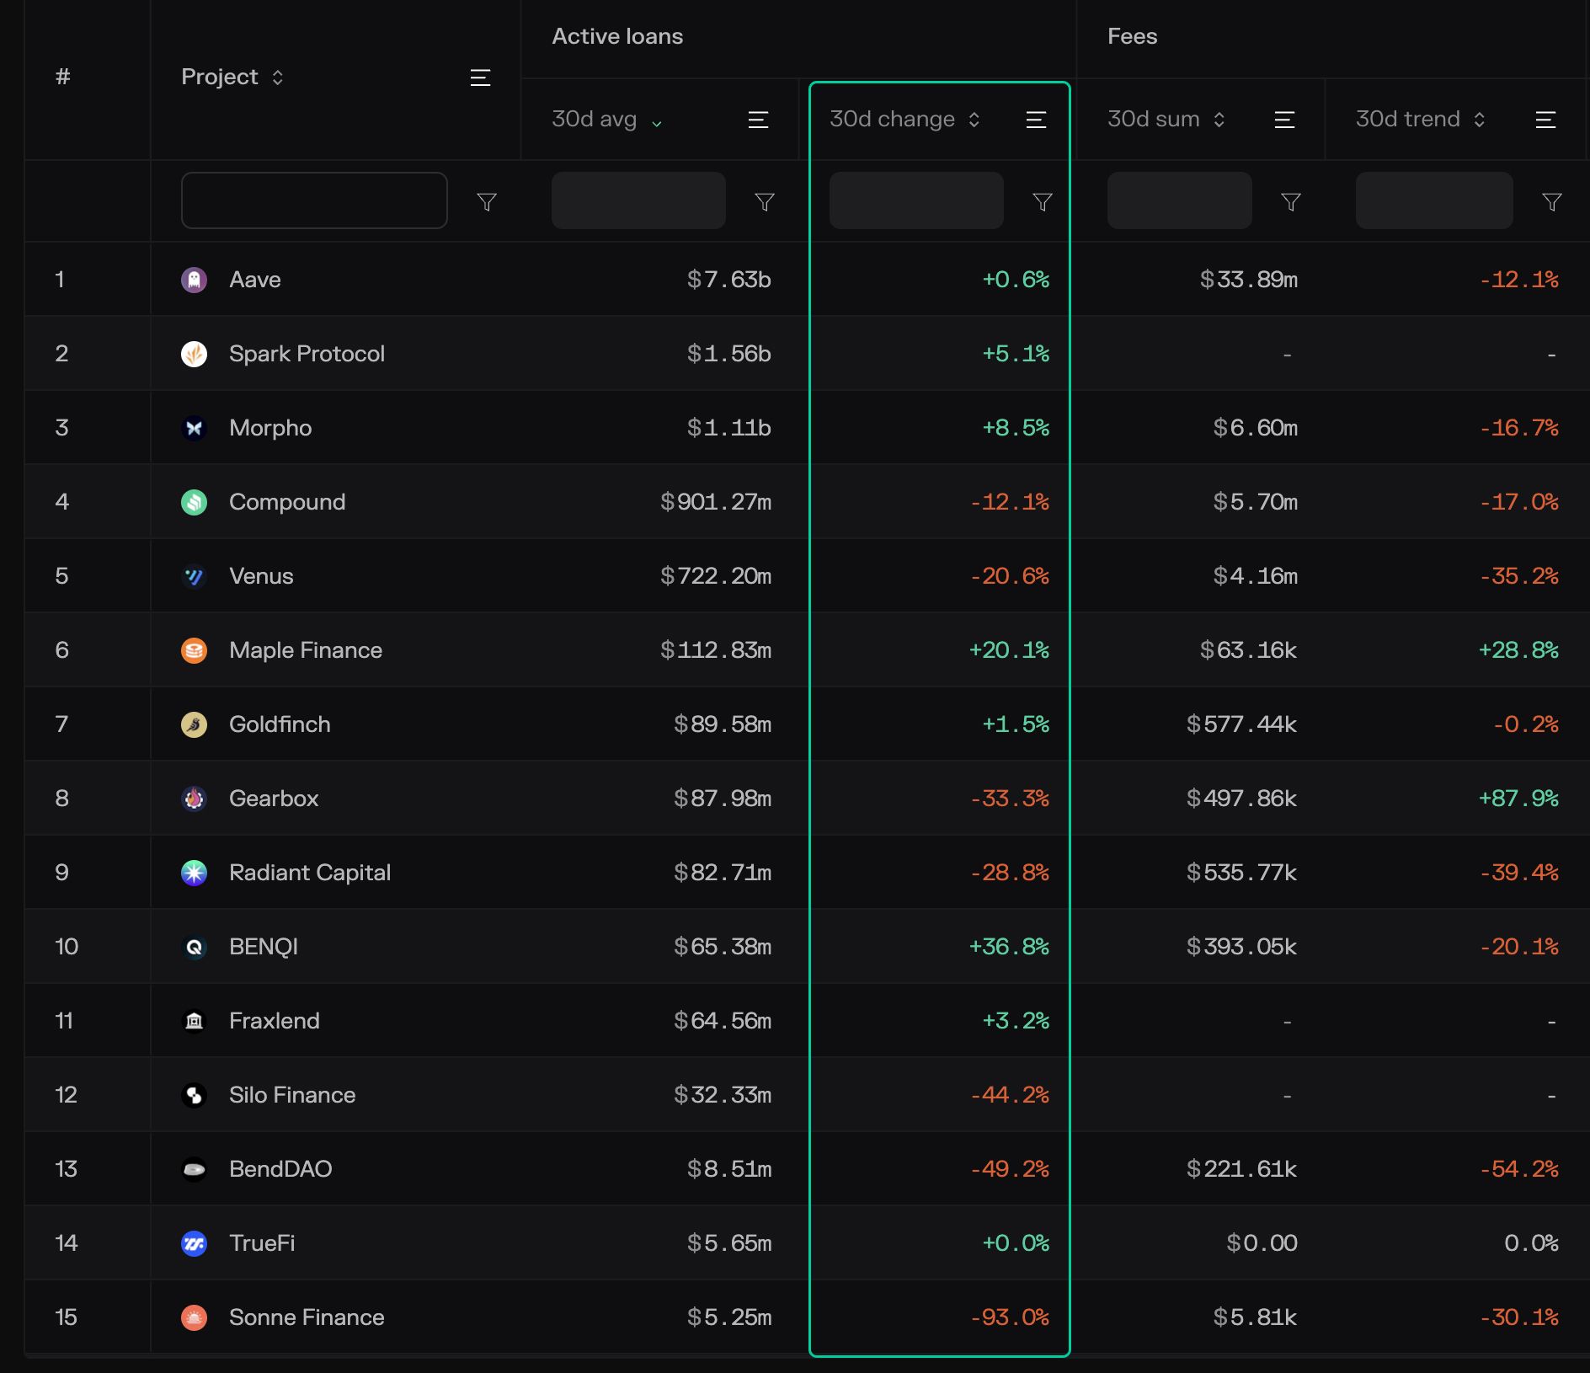Viewport: 1590px width, 1373px height.
Task: Open the 30d sum column menu icon
Action: coord(1284,120)
